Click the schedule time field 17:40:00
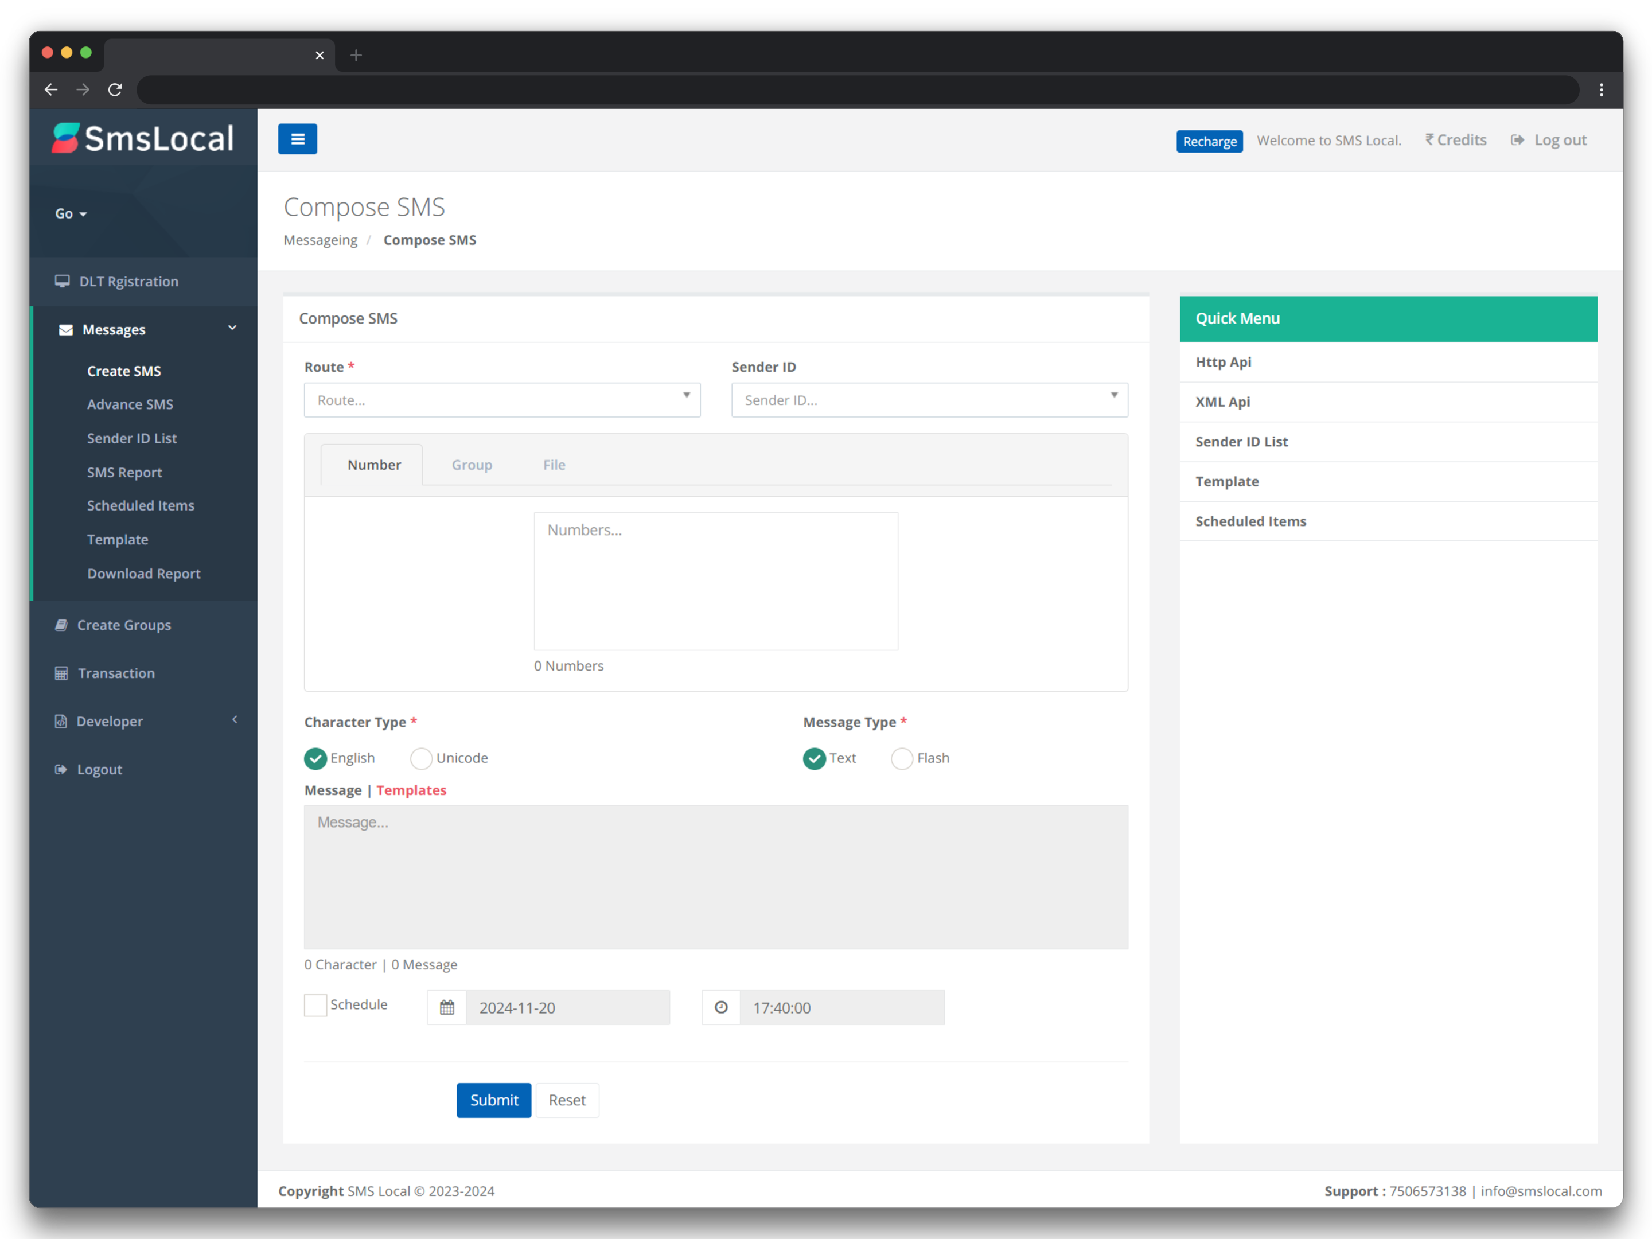1652x1239 pixels. tap(841, 1007)
